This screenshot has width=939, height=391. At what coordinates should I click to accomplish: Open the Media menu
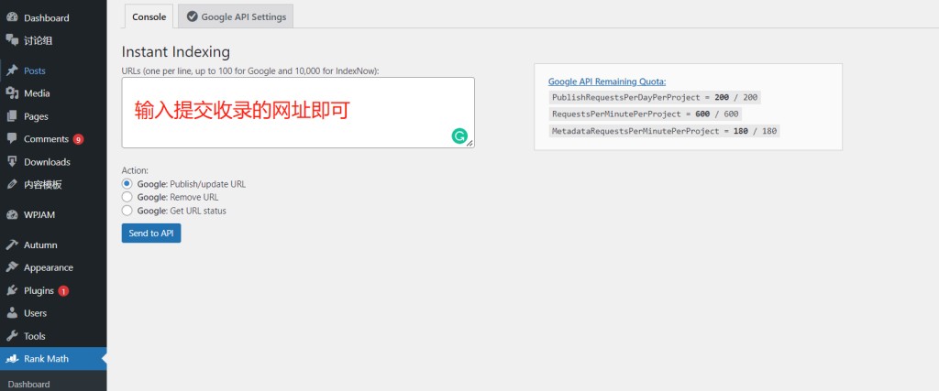point(53,93)
